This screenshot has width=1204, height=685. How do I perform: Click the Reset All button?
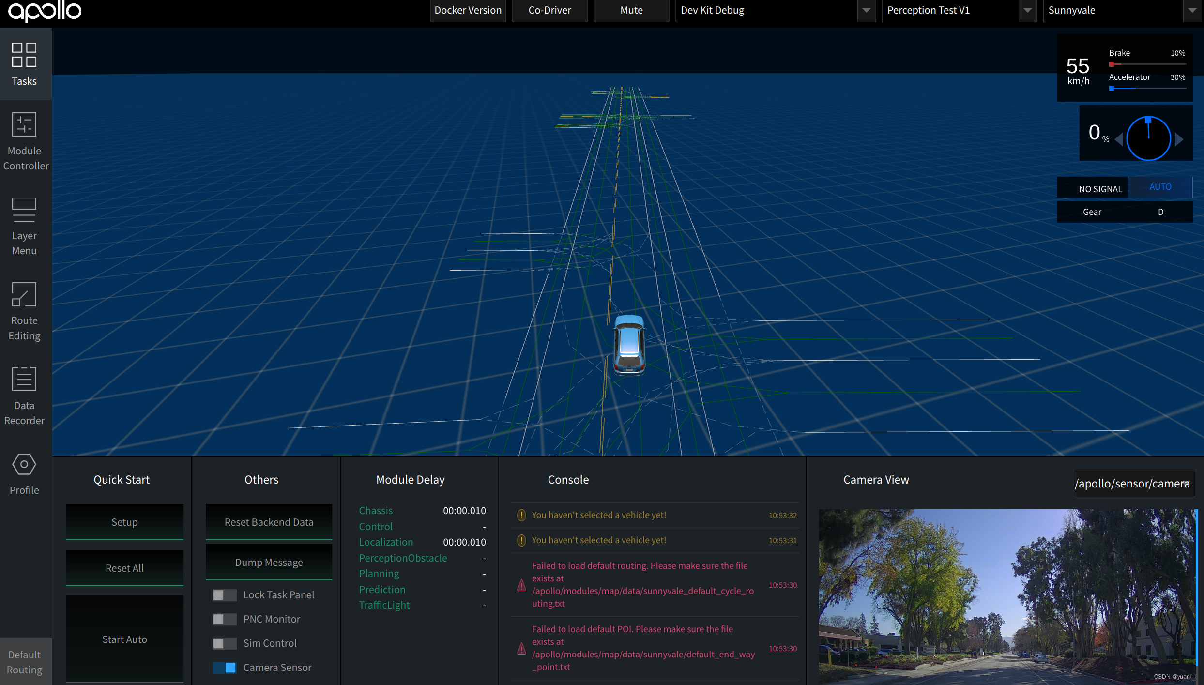124,568
